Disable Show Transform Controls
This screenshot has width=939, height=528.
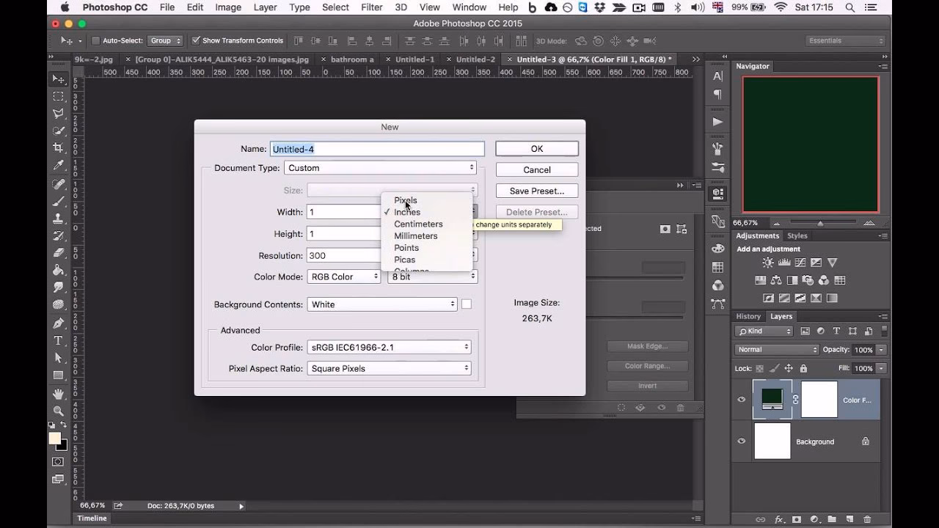click(x=195, y=40)
